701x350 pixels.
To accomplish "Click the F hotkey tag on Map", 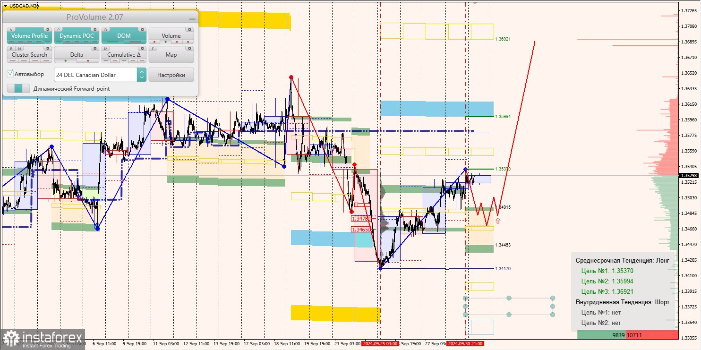I will tap(154, 48).
